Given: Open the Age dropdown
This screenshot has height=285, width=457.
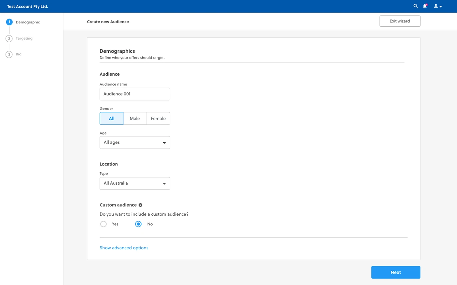Looking at the screenshot, I should [135, 142].
